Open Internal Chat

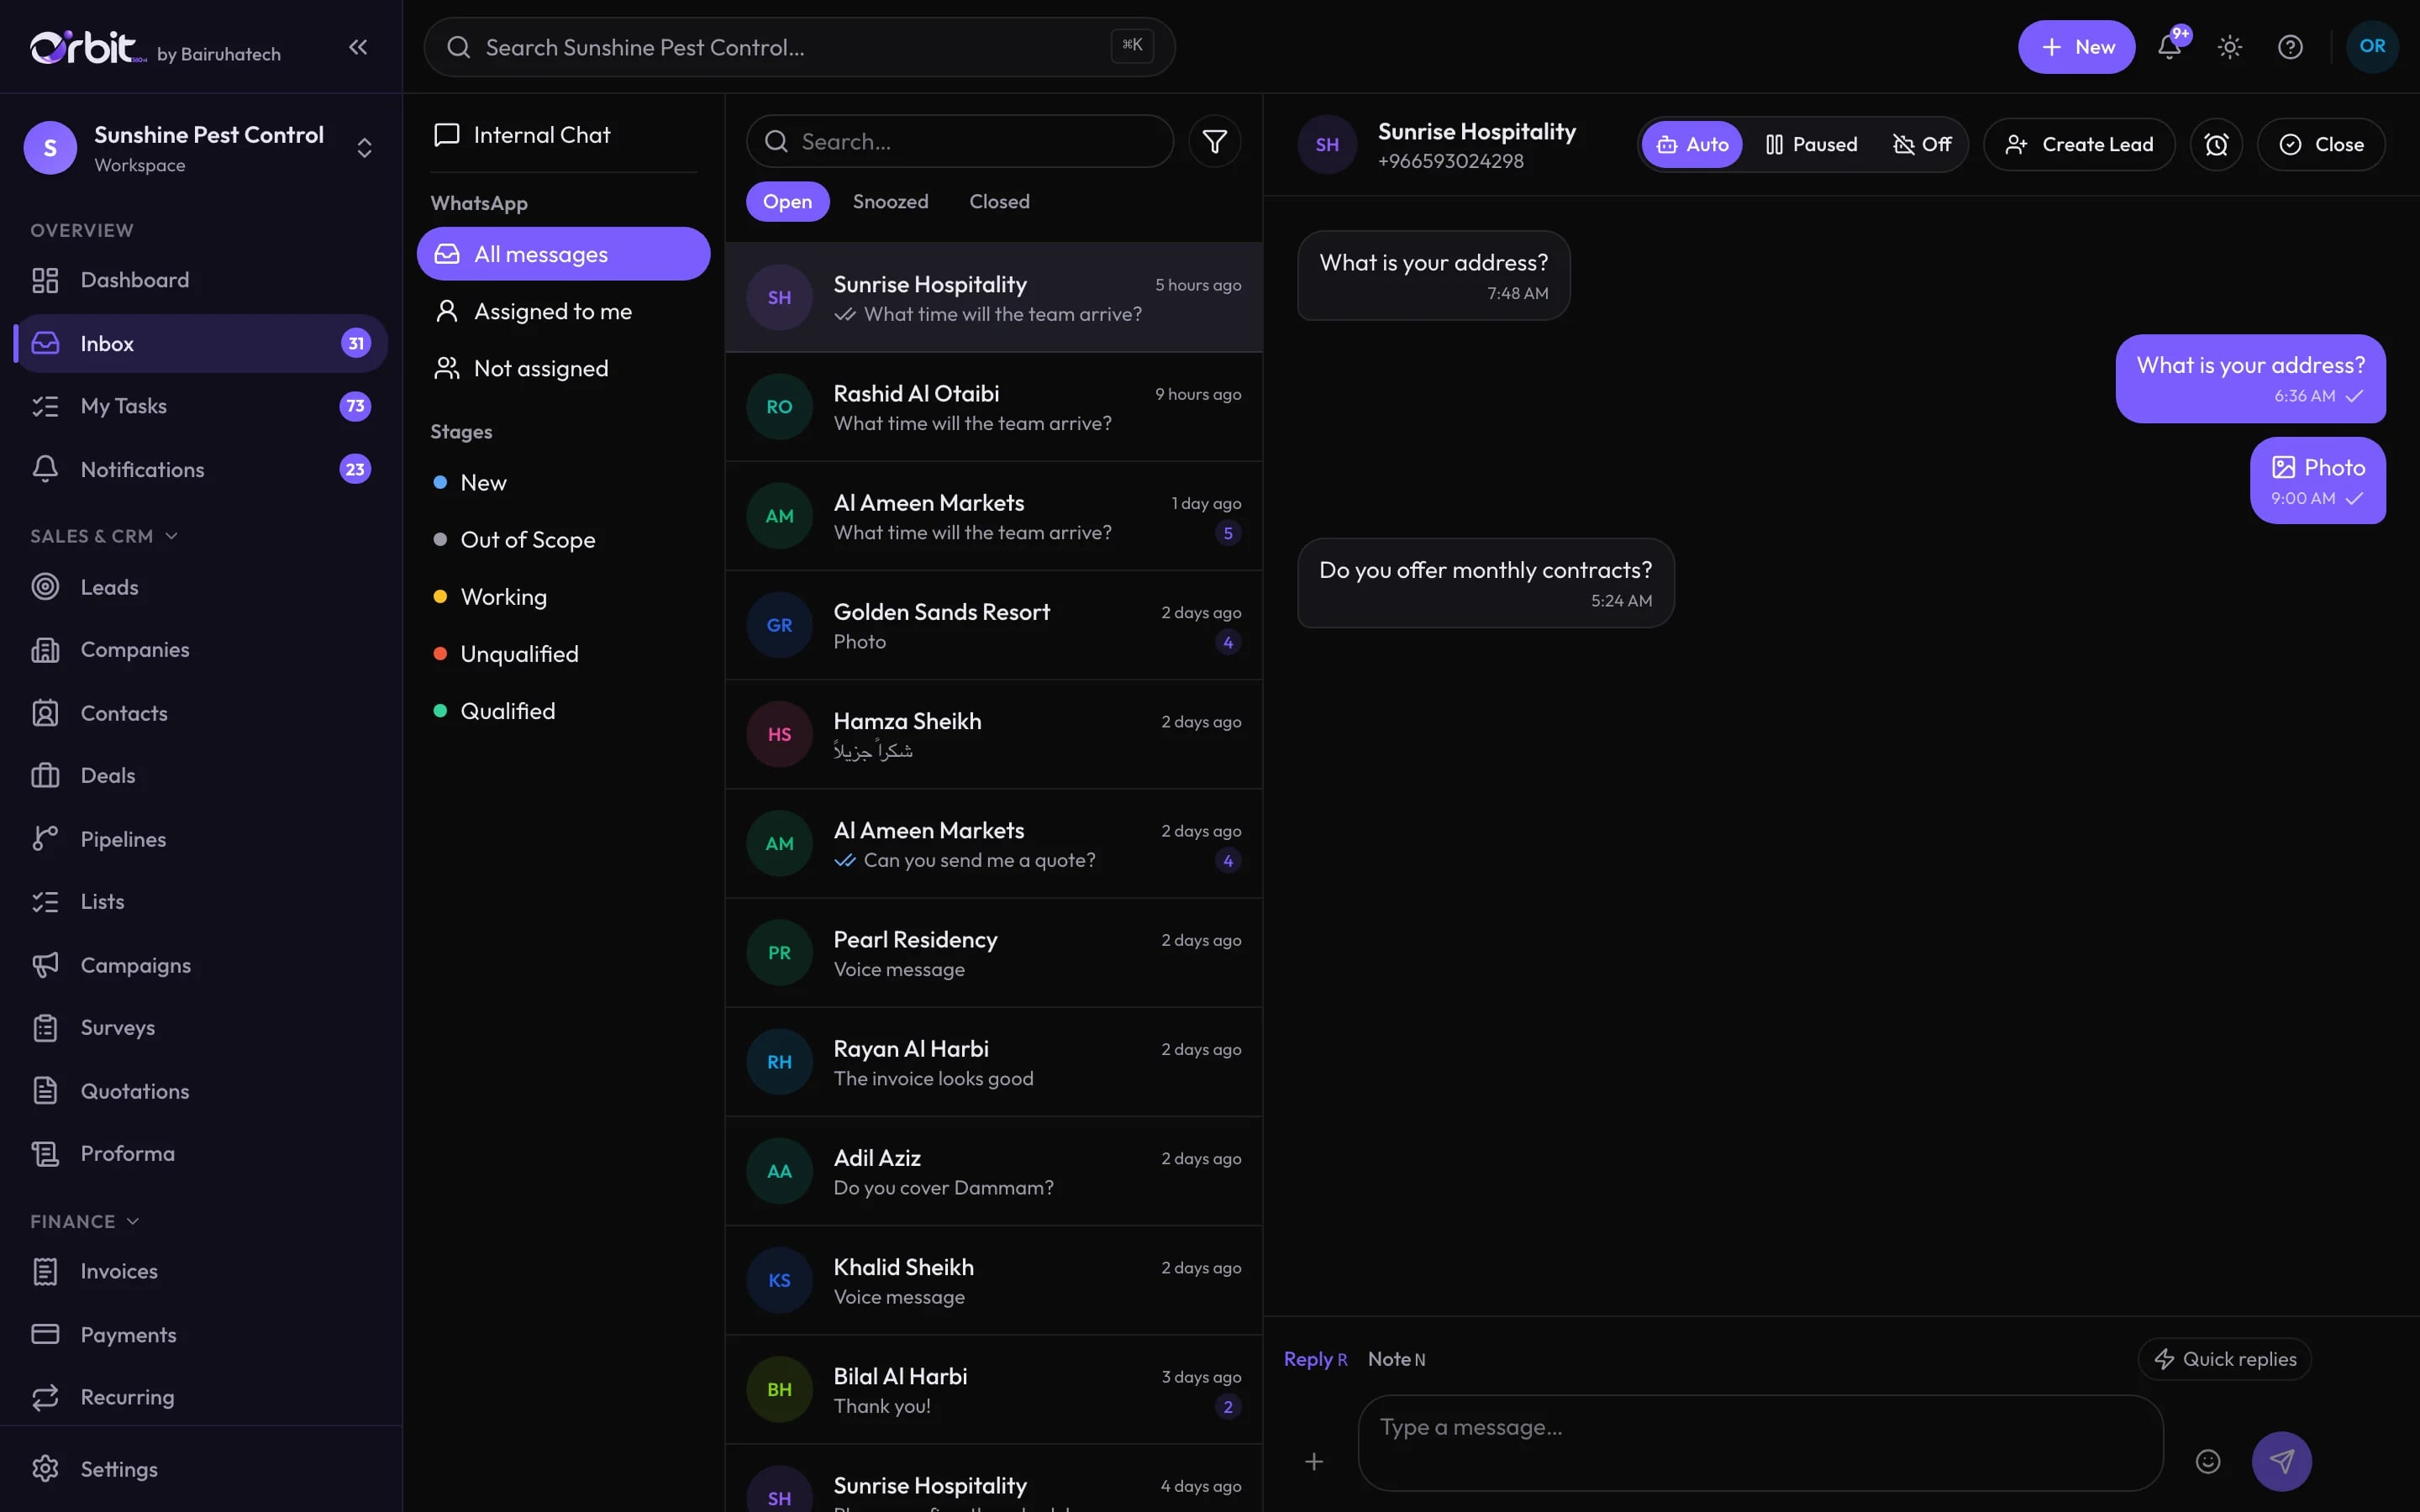coord(563,135)
